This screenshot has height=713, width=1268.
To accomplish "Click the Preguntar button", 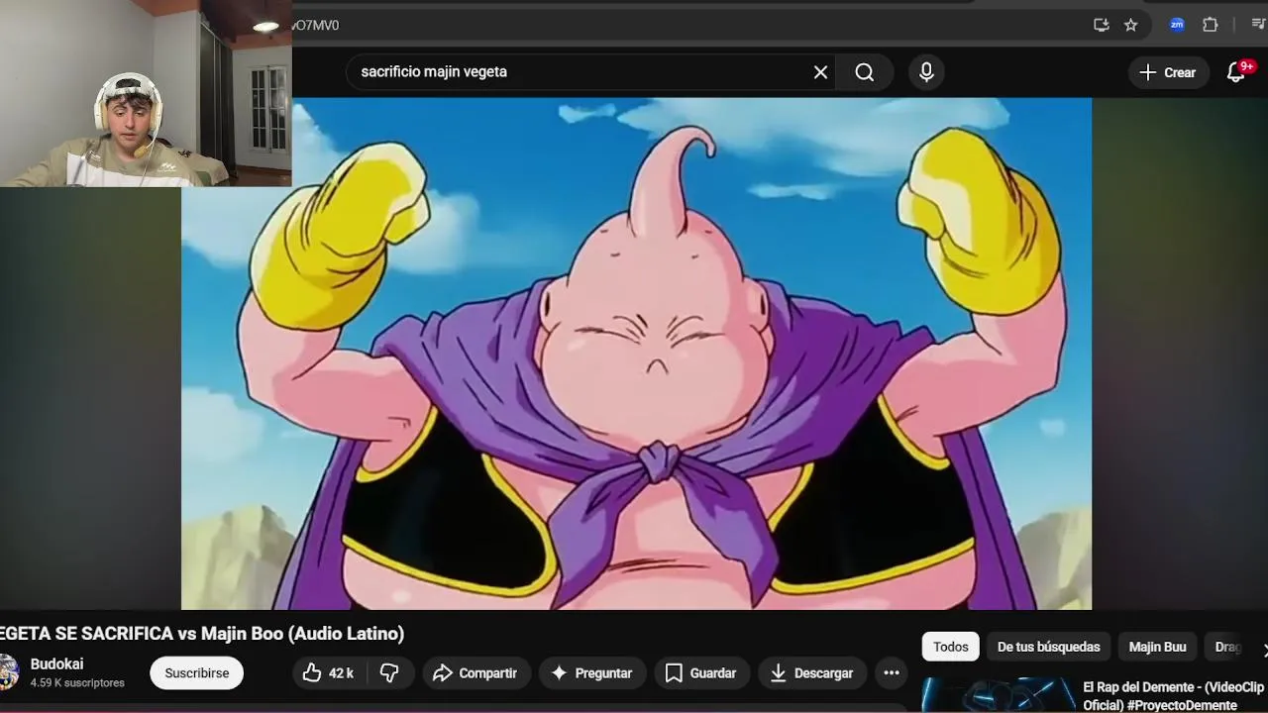I will tap(592, 673).
